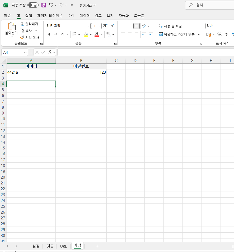Click the red font color icon
The width and height of the screenshot is (234, 252).
point(97,34)
